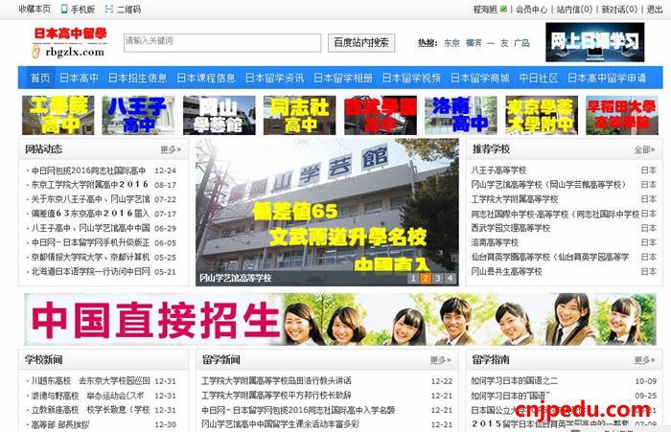This screenshot has width=671, height=432.
Task: Open recommended school 工学院大学附属高等学校
Action: pyautogui.click(x=515, y=199)
